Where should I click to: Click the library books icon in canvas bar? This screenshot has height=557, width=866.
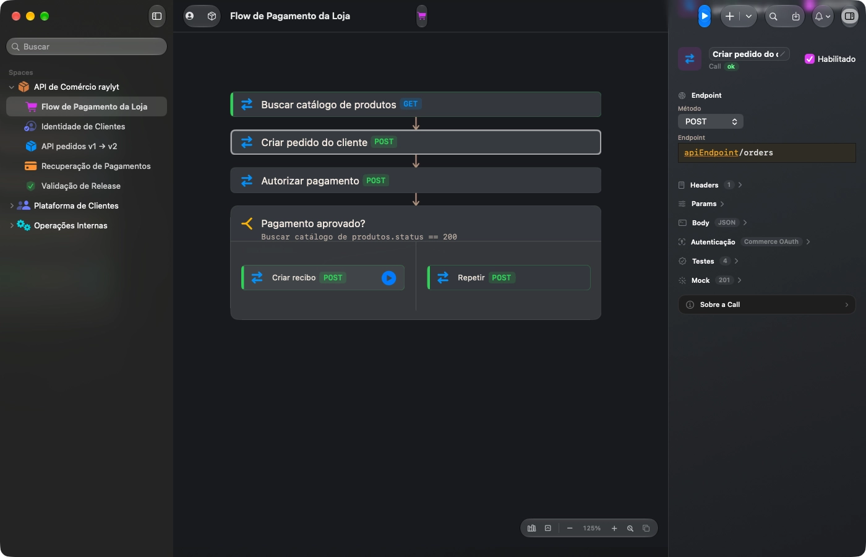[x=532, y=529]
